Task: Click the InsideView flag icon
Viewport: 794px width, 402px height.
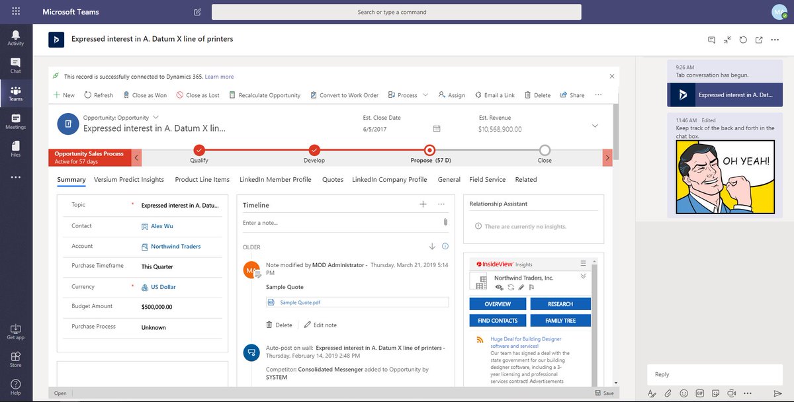Action: pyautogui.click(x=531, y=288)
